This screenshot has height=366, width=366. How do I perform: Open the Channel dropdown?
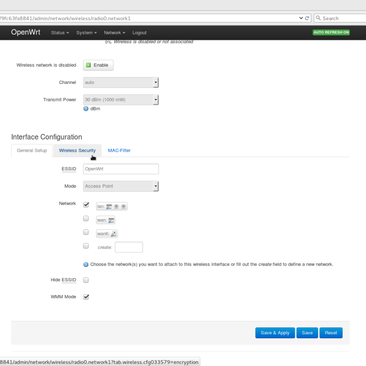pyautogui.click(x=121, y=82)
